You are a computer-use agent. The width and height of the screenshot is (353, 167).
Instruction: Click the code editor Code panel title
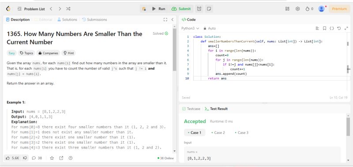(189, 19)
